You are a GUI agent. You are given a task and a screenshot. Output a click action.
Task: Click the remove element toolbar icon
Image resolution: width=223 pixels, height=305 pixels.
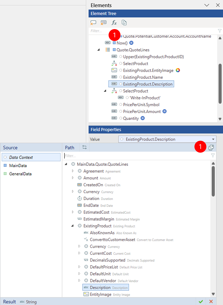[x=93, y=23]
